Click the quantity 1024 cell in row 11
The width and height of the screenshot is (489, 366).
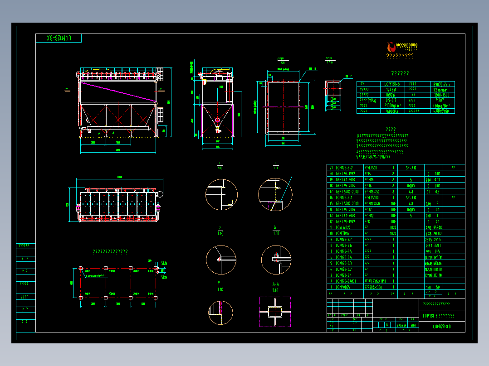(x=393, y=227)
